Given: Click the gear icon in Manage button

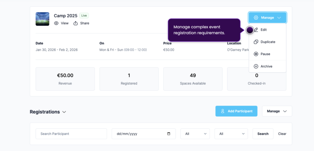Looking at the screenshot, I should tap(256, 18).
